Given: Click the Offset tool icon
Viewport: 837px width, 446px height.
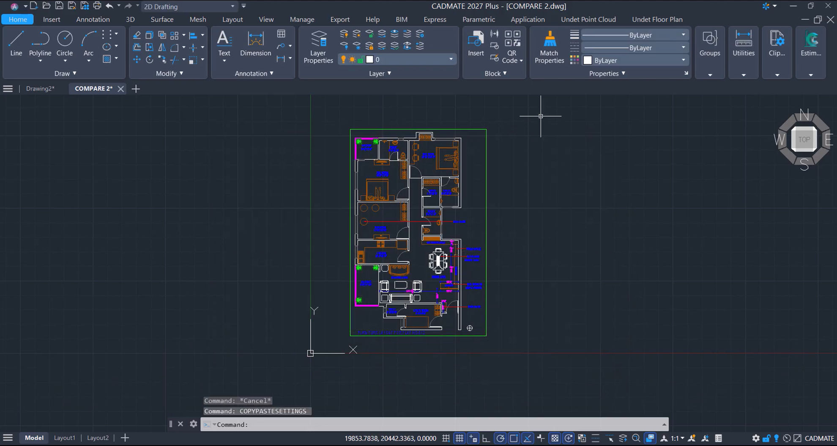Looking at the screenshot, I should [137, 47].
